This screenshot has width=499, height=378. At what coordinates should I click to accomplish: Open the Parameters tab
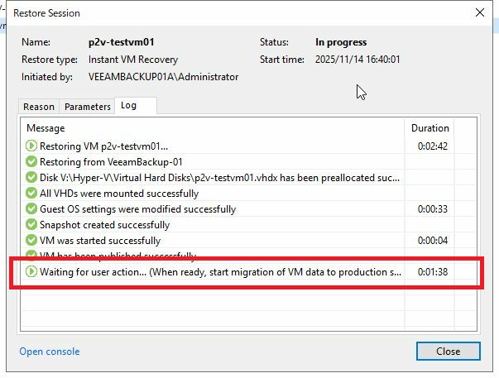(88, 107)
